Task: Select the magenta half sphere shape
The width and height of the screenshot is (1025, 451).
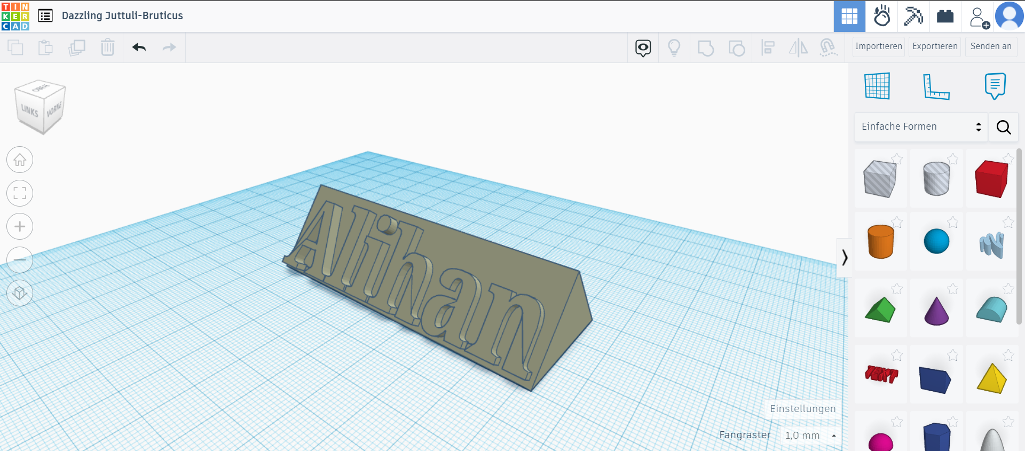Action: point(880,442)
